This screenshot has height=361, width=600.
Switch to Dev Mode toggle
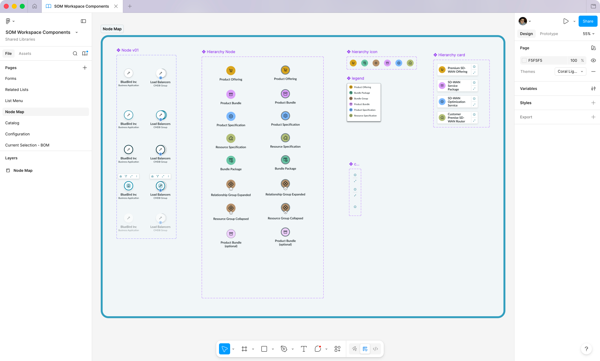point(375,349)
